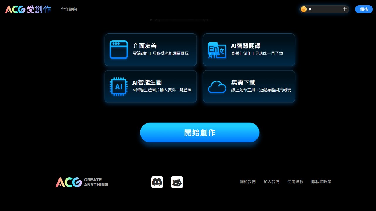Screen dimensions: 376x211
Task: Open the 隱私權政策 privacy link
Action: point(321,182)
